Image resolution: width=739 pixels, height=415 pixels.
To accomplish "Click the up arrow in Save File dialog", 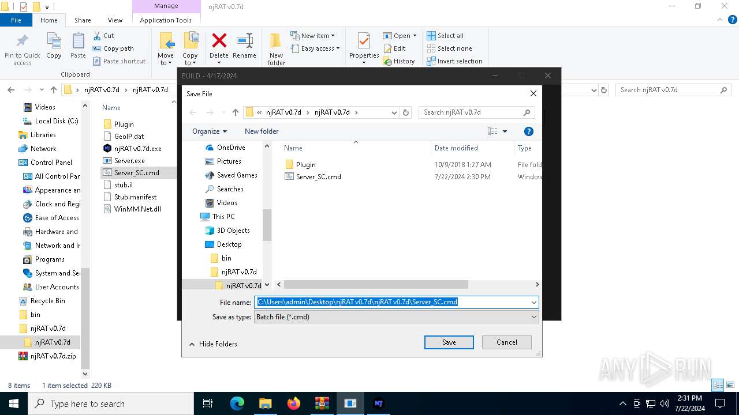I will (x=236, y=112).
